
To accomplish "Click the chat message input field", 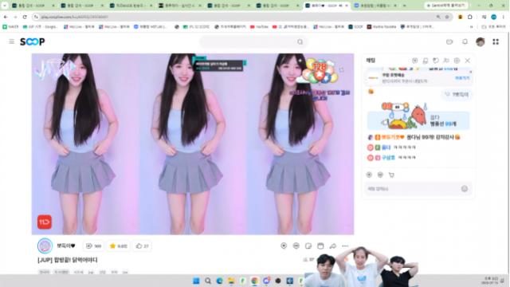I will (413, 189).
